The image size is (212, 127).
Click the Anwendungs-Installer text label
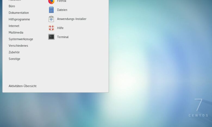[71, 19]
